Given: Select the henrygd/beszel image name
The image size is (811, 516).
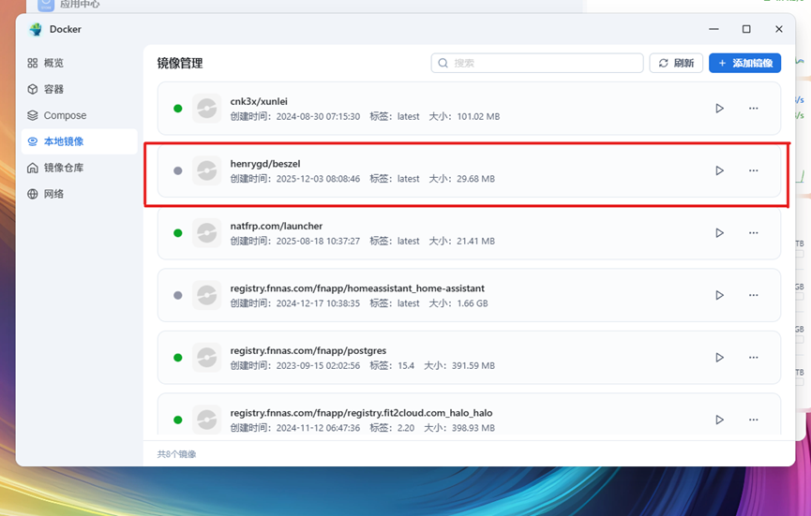Looking at the screenshot, I should pyautogui.click(x=265, y=164).
